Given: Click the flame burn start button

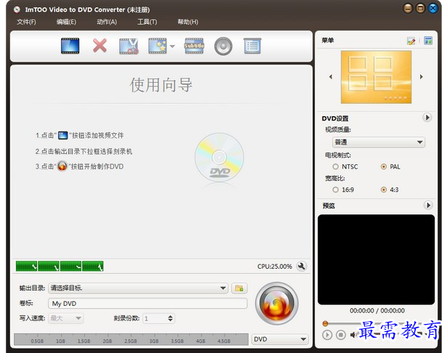Looking at the screenshot, I should (x=276, y=304).
